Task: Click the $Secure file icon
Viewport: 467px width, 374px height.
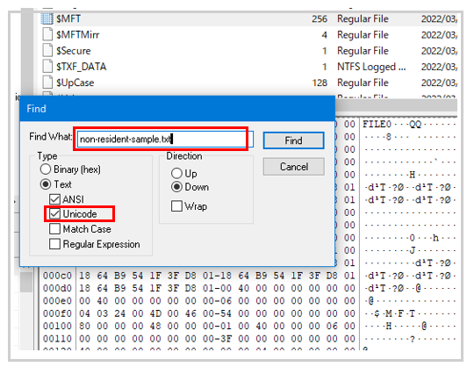Action: 47,50
